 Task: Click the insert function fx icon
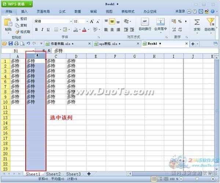coord(49,51)
